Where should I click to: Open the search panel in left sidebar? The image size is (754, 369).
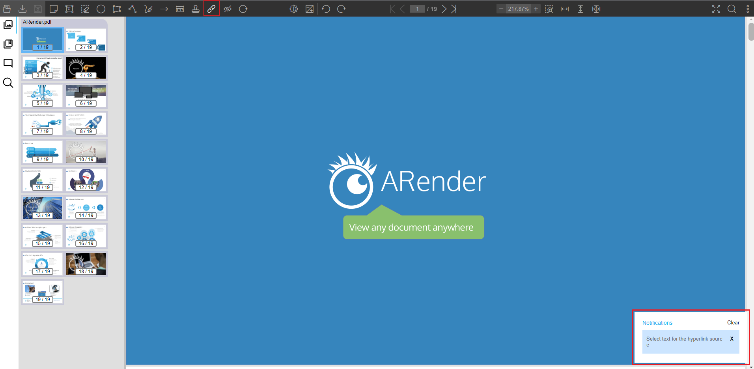click(x=8, y=82)
